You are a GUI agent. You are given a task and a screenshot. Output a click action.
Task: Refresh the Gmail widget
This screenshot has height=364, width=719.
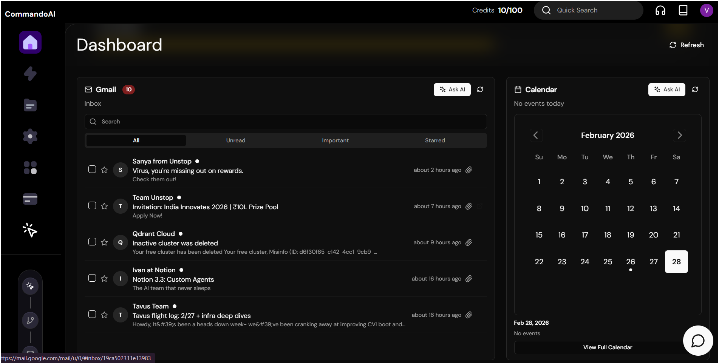[x=480, y=89]
